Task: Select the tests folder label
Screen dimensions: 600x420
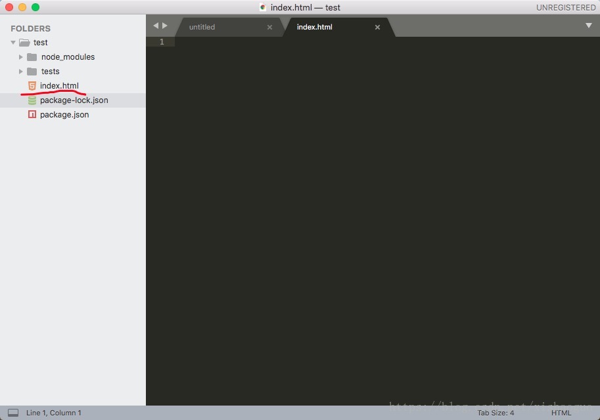Action: pyautogui.click(x=51, y=72)
